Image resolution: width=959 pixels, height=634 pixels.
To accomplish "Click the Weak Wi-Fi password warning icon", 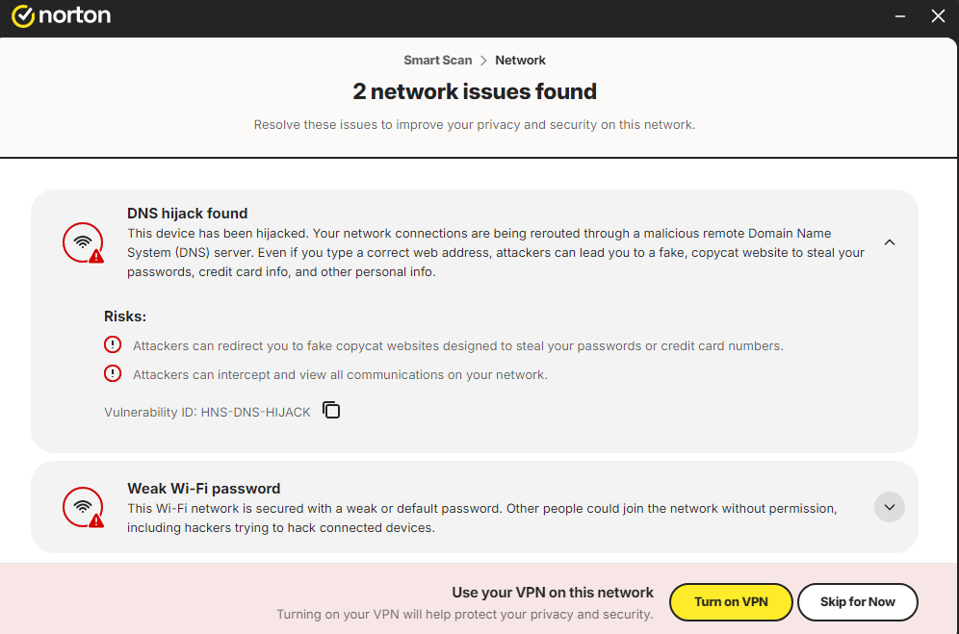I will point(83,507).
